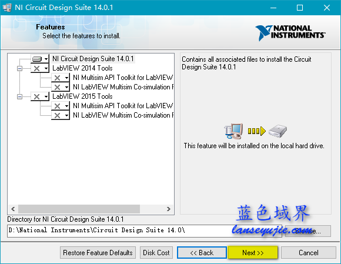Proceed with the Next >> button

[x=253, y=253]
